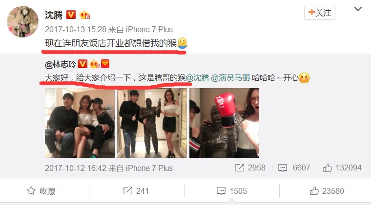The width and height of the screenshot is (371, 205).
Task: Toggle 收藏 to favorite this post
Action: tap(41, 191)
